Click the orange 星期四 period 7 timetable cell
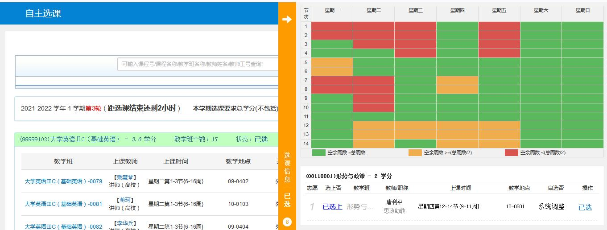 tap(457, 80)
